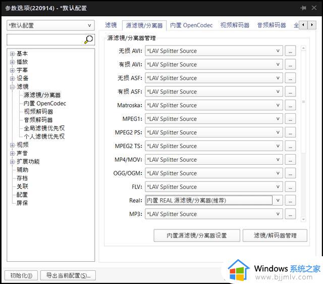
Task: Open the MPEG2 PS browse '...' button
Action: (x=290, y=132)
